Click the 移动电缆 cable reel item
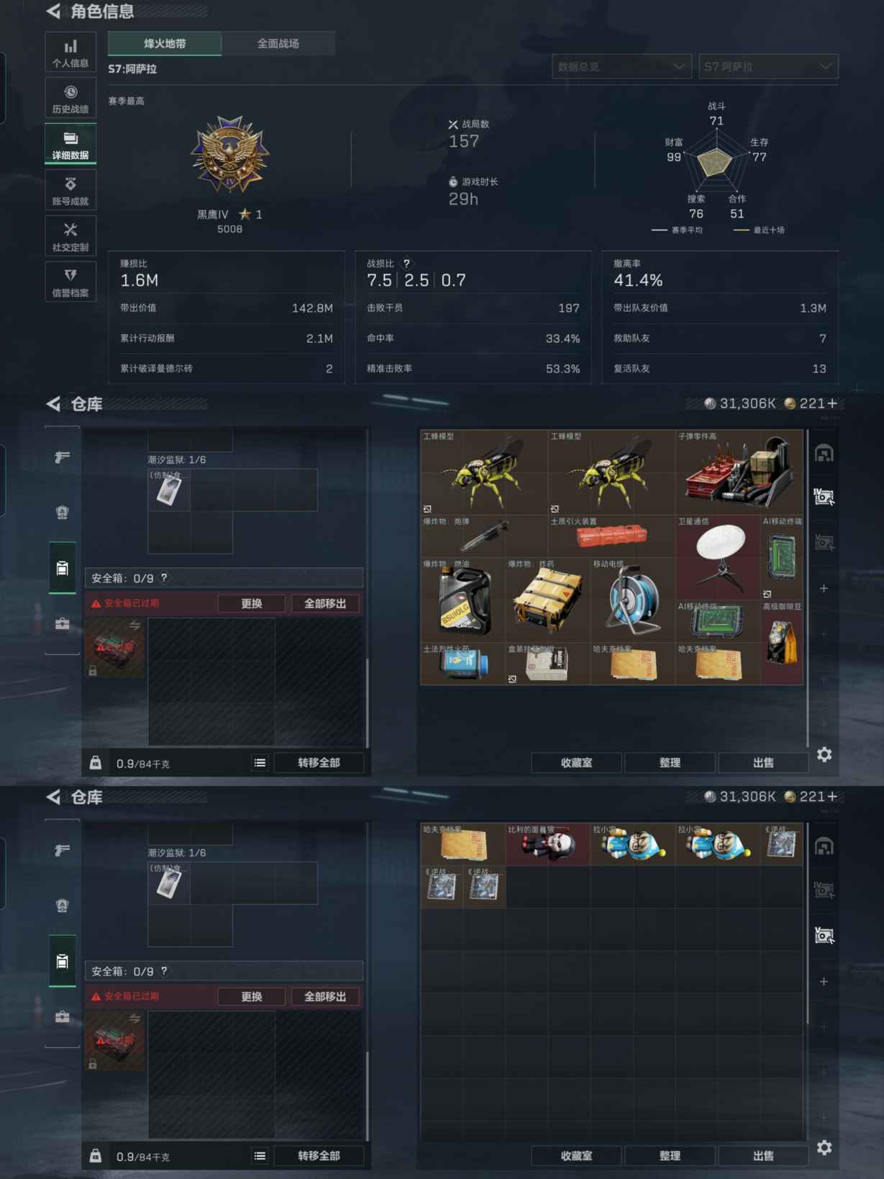Screen dimensions: 884x1179 pyautogui.click(x=632, y=600)
